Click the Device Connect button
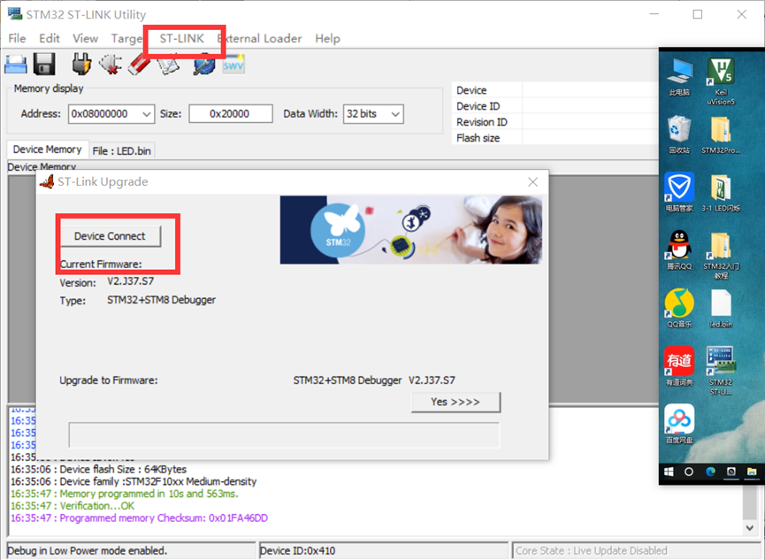 (x=111, y=236)
